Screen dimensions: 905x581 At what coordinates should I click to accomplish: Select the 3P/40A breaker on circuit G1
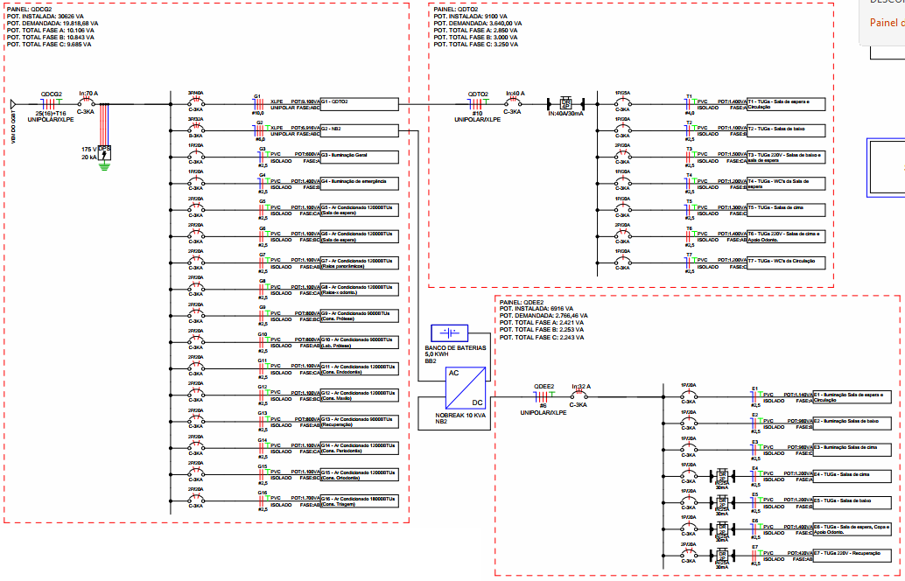pos(196,103)
